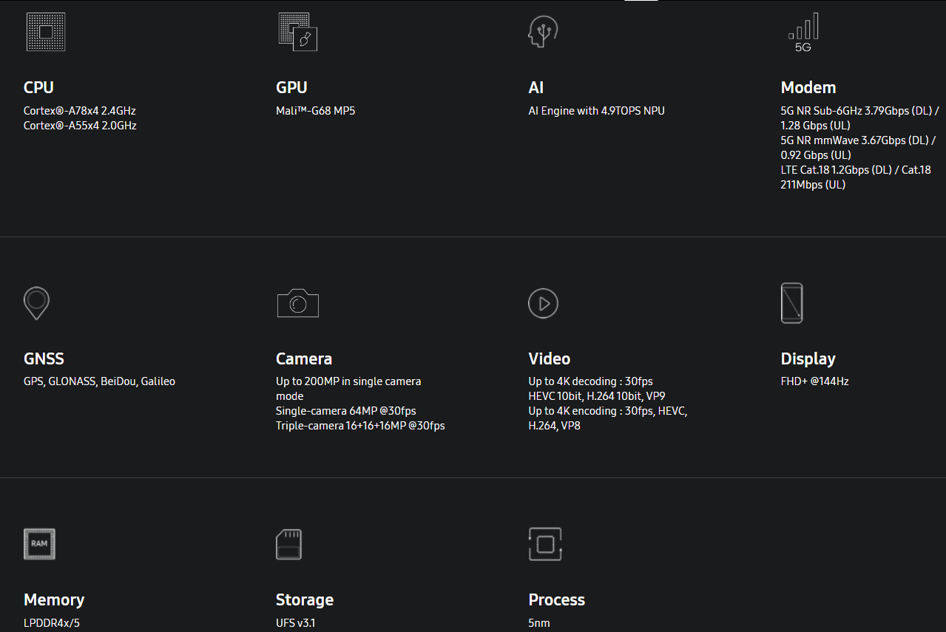Click the RAM Memory chip icon

[x=39, y=544]
